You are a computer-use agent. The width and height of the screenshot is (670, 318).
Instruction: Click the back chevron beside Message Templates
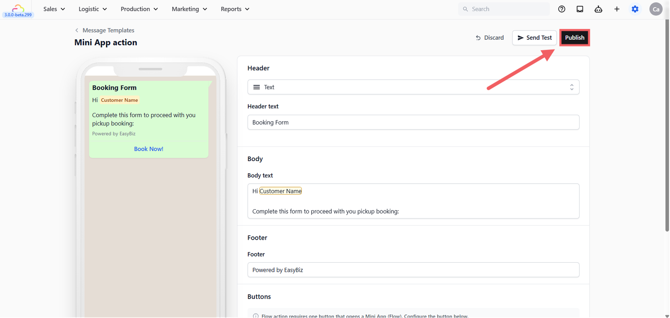(x=77, y=30)
